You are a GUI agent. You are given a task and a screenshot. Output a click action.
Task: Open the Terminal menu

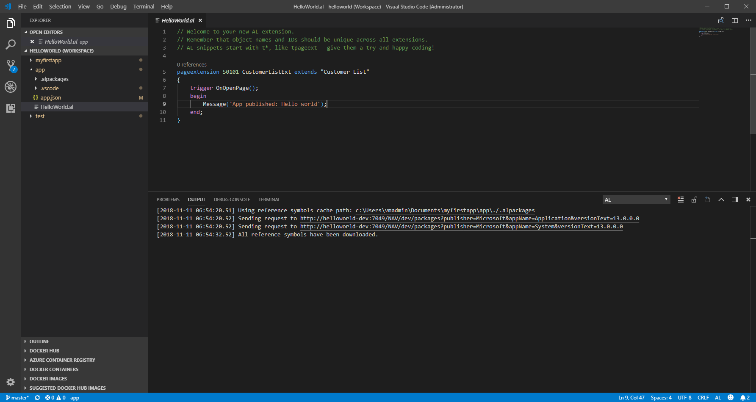(x=144, y=6)
